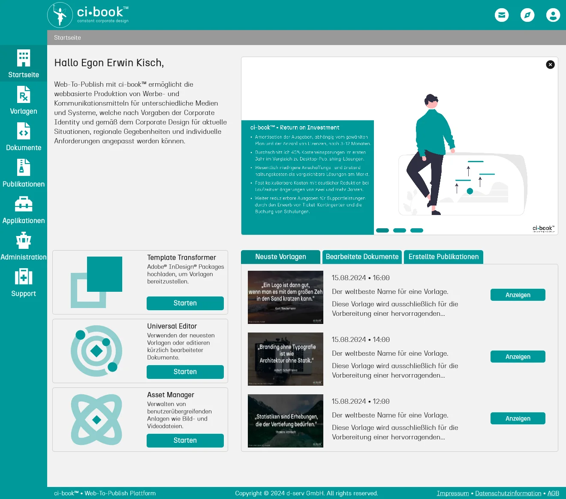
Task: Click the Universal Editor orbit icon
Action: (x=96, y=351)
